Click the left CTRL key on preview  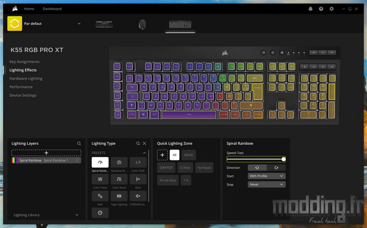[x=132, y=114]
